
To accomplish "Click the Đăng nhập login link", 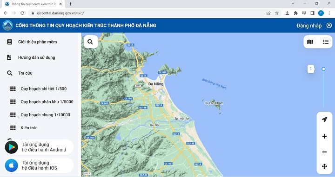I will pyautogui.click(x=309, y=26).
